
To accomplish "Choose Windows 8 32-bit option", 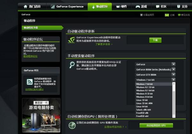I will pyautogui.click(x=154, y=94).
